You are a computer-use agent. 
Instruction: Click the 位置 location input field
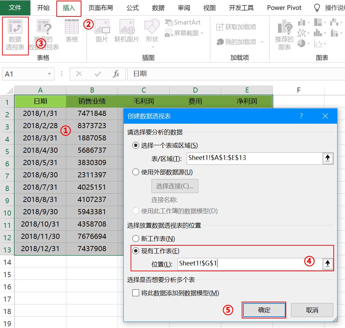(250, 264)
